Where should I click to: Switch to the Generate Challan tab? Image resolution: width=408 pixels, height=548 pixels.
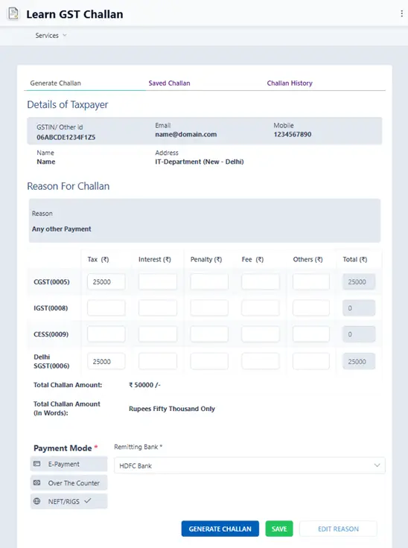click(55, 83)
